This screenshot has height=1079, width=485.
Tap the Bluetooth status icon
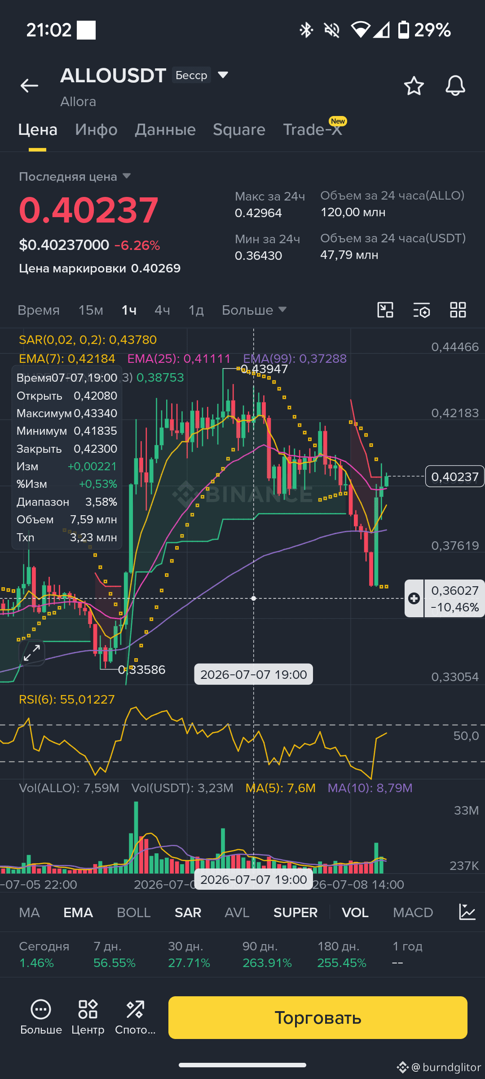[306, 30]
